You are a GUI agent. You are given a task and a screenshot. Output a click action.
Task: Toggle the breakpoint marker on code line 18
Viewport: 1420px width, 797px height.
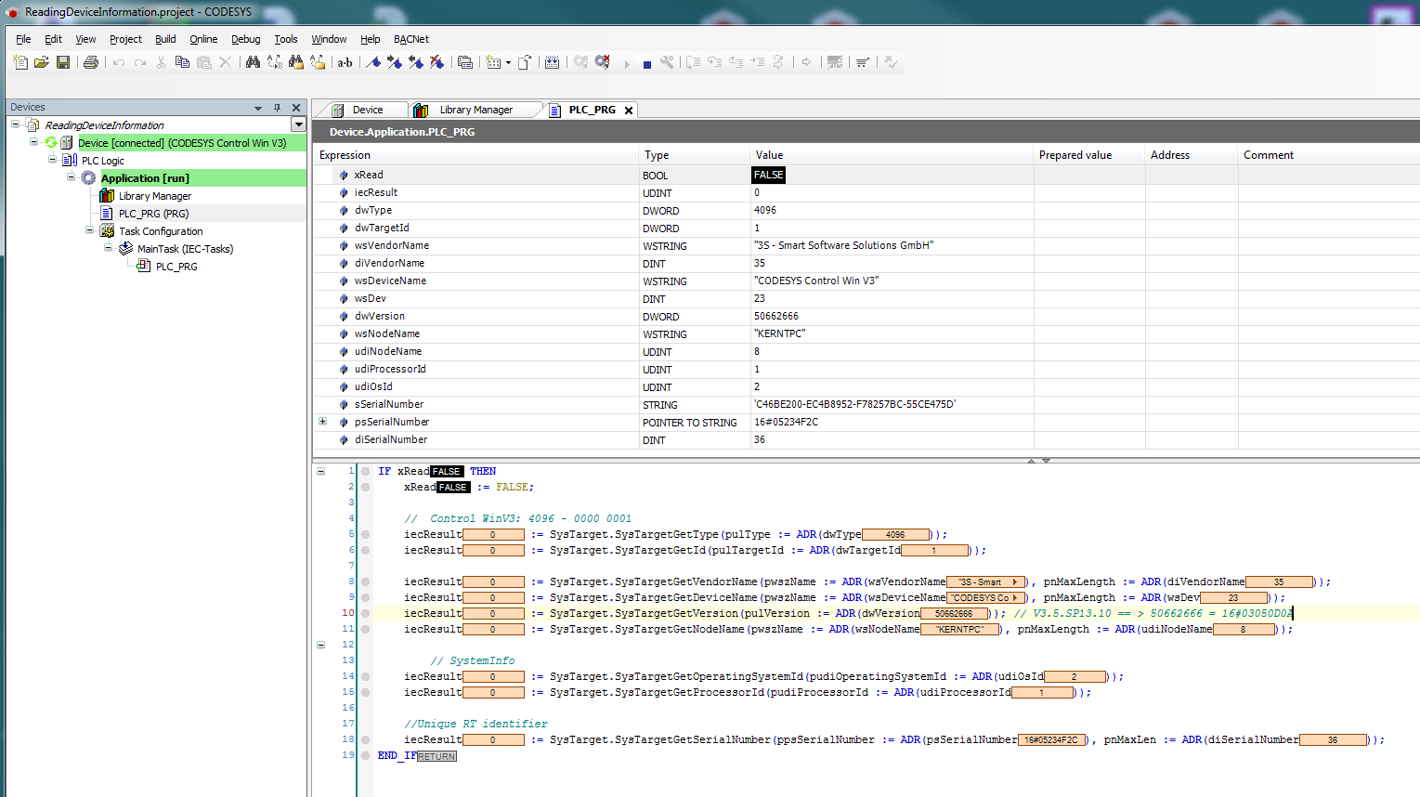coord(366,740)
